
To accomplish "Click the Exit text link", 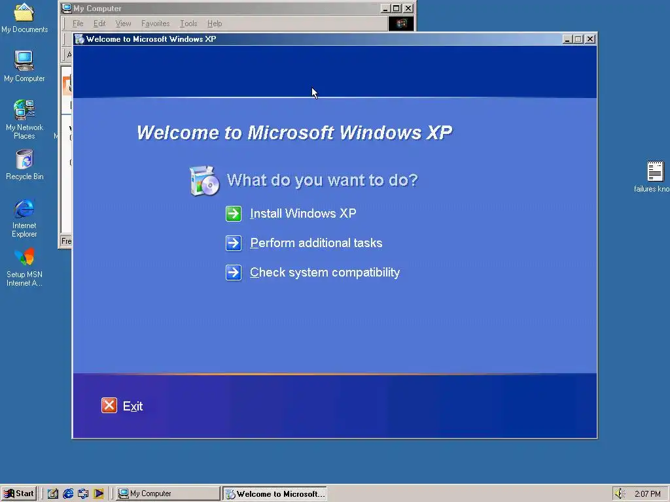I will point(133,406).
